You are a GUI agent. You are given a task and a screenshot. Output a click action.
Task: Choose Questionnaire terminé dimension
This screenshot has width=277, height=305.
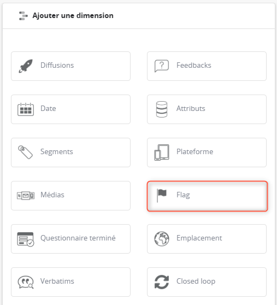71,239
